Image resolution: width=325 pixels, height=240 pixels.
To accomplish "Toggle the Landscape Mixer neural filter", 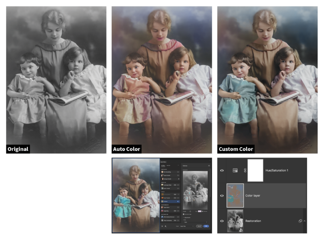I will pyautogui.click(x=178, y=185).
